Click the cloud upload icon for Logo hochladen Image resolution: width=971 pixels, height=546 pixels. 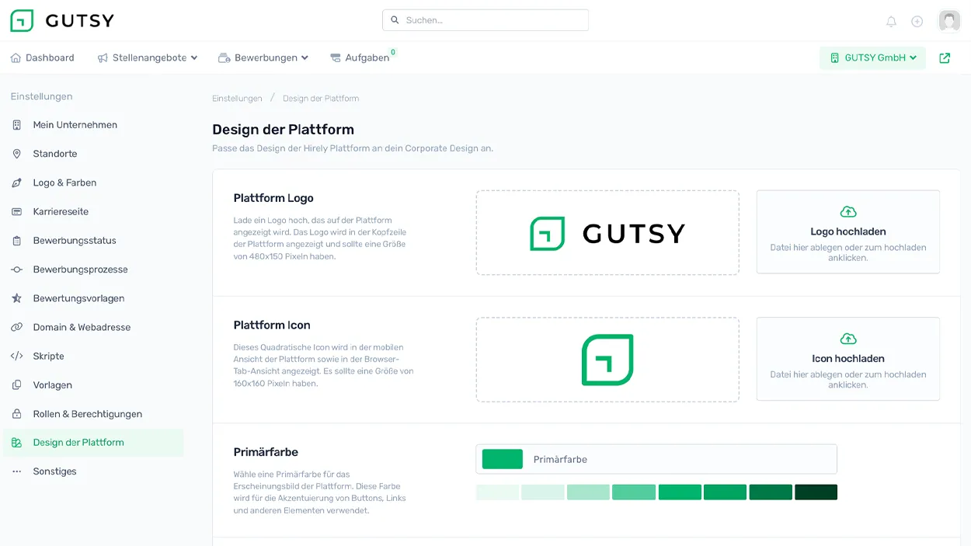[x=848, y=212]
